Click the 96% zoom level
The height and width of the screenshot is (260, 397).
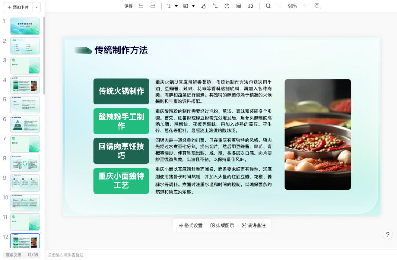[x=293, y=6]
